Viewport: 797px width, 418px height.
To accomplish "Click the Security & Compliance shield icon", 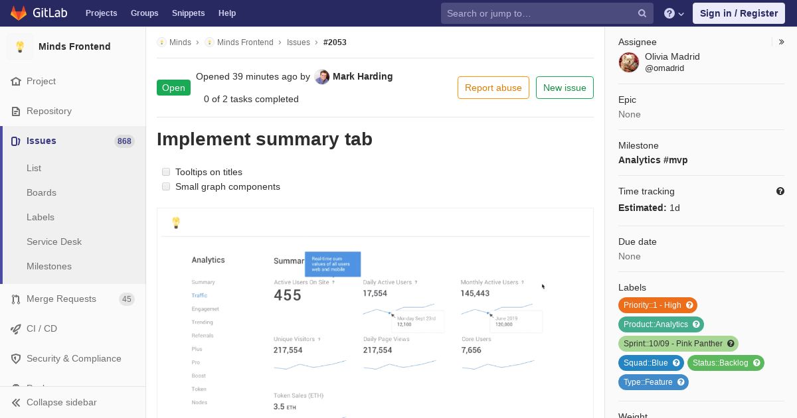I will pyautogui.click(x=16, y=358).
